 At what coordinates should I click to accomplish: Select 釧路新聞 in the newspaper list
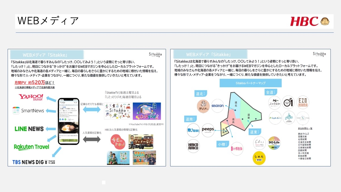pyautogui.click(x=302, y=156)
